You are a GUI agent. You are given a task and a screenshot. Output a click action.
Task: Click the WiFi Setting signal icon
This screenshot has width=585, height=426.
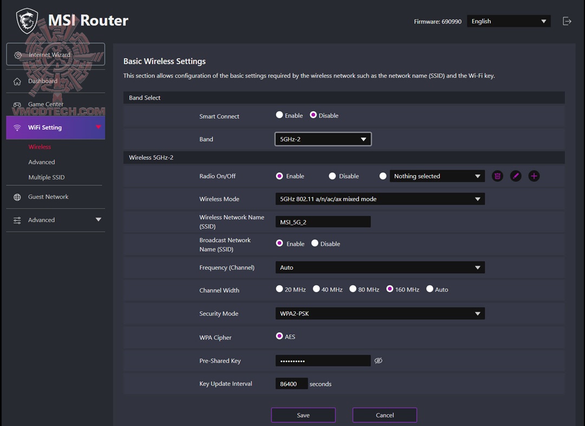tap(17, 128)
